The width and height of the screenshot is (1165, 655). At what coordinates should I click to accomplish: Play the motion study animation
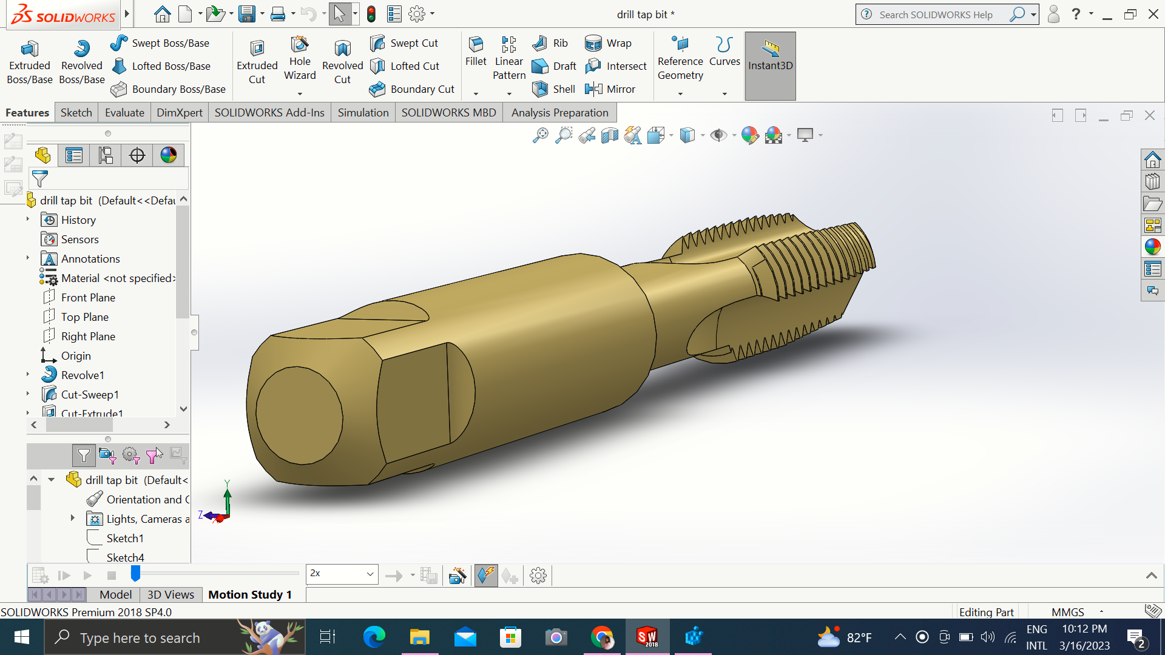coord(87,575)
